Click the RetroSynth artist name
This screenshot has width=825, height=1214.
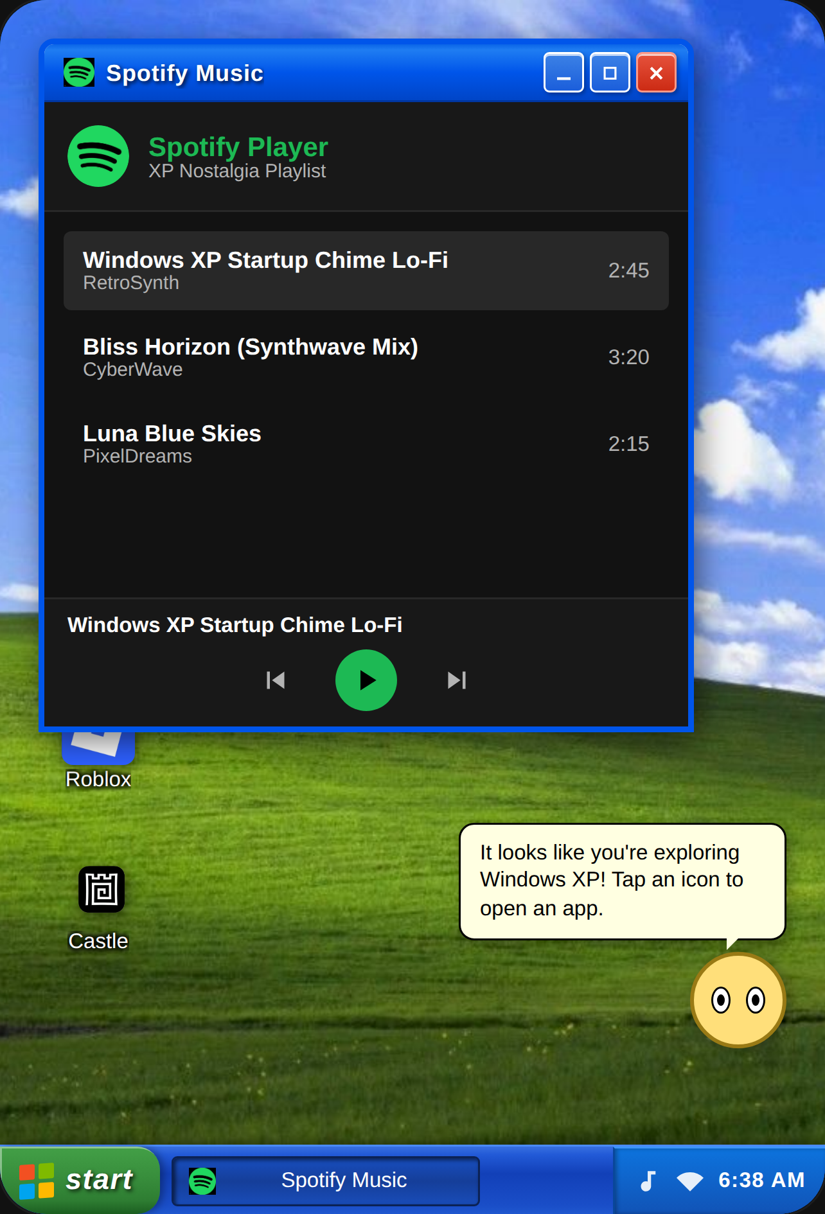(x=131, y=283)
